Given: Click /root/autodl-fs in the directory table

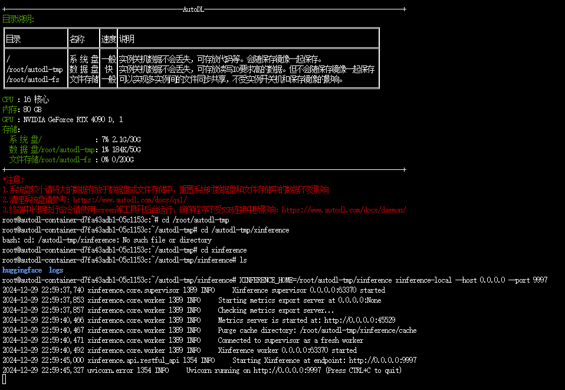Looking at the screenshot, I should (x=33, y=79).
